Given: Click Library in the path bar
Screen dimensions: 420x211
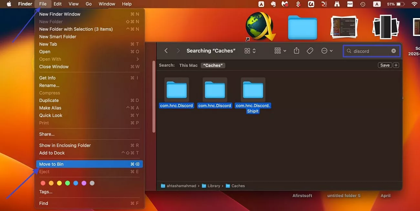Looking at the screenshot, I should (x=214, y=186).
